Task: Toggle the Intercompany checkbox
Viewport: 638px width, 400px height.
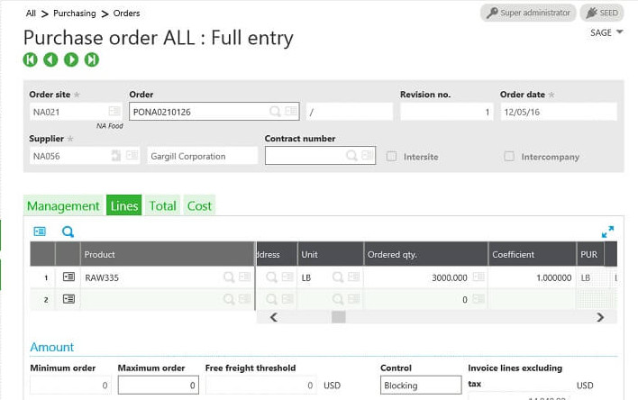Action: pos(509,157)
